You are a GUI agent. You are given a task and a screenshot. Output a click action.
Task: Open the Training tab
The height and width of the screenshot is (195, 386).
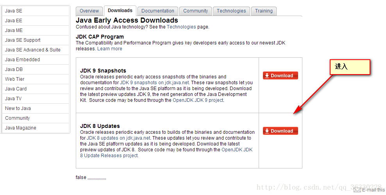(264, 11)
